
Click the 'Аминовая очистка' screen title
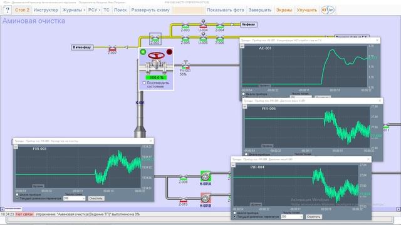34,21
